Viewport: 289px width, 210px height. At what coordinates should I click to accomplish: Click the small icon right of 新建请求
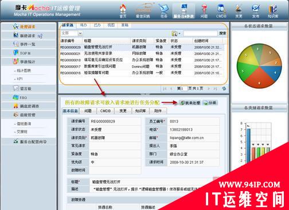coord(40,35)
